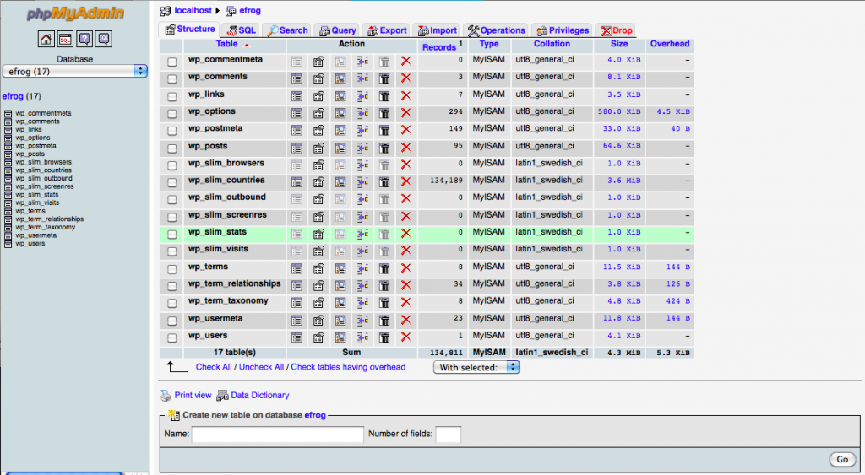This screenshot has height=475, width=865.
Task: Tick the wp_posts row checkbox
Action: pos(172,148)
